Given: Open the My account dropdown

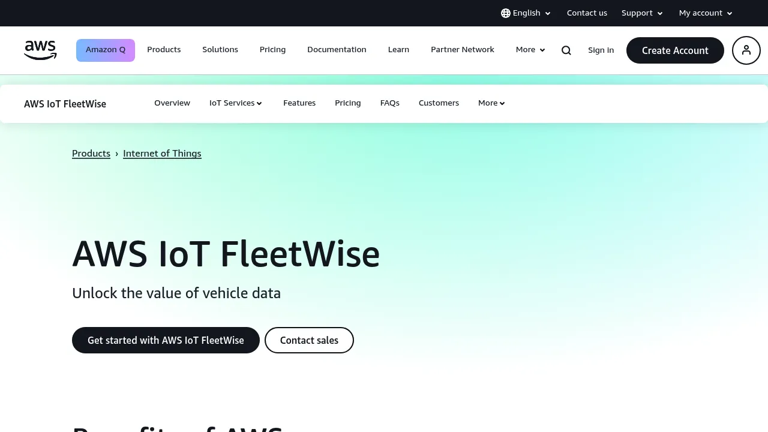Looking at the screenshot, I should pyautogui.click(x=706, y=13).
